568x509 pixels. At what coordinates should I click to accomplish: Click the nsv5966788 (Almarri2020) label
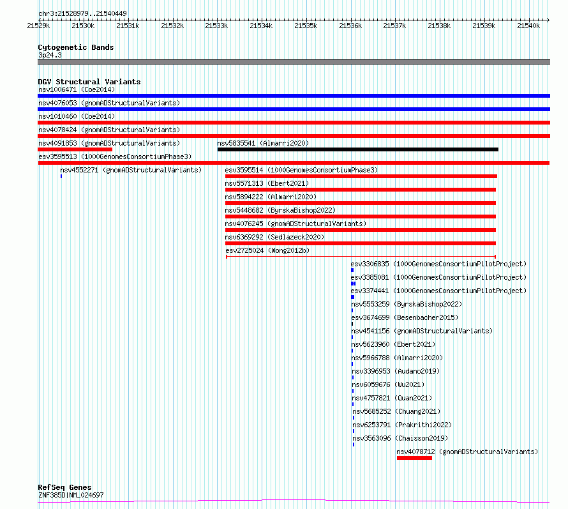pos(397,358)
